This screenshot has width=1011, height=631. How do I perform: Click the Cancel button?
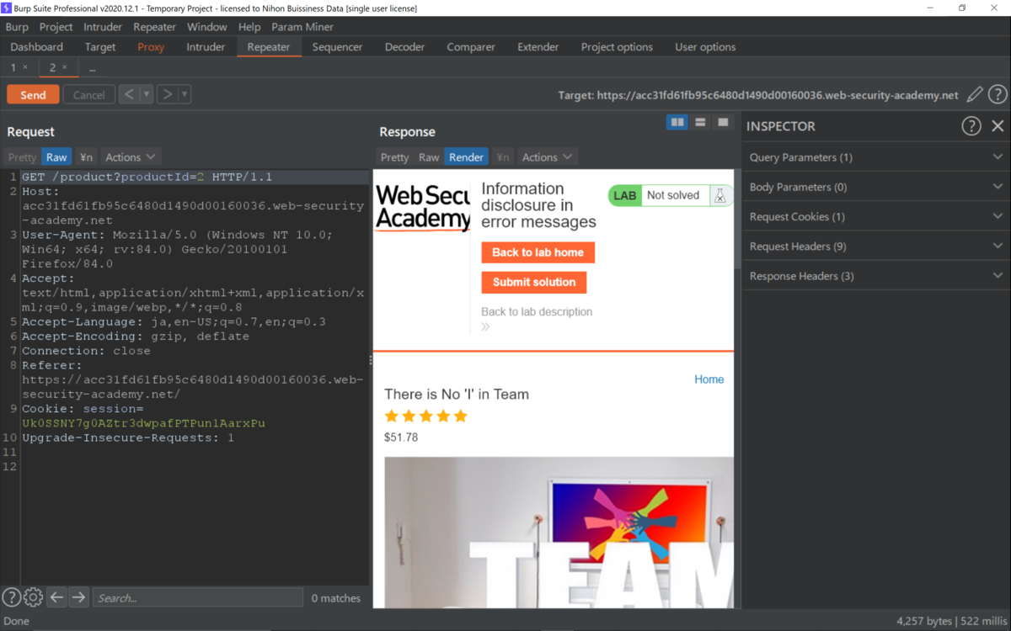88,95
